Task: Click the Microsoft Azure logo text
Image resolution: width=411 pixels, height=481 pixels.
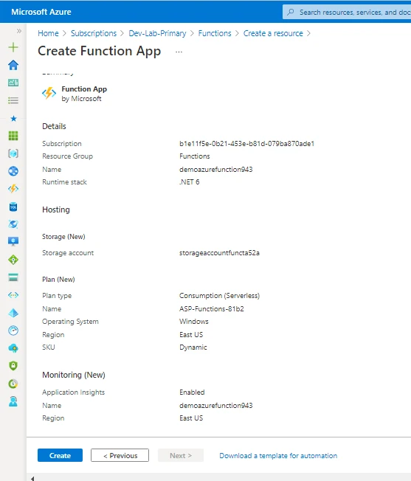Action: [41, 12]
